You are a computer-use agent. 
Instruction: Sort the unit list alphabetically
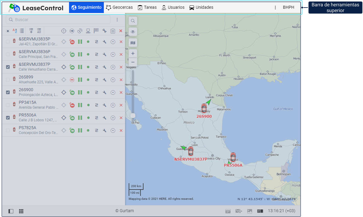click(15, 31)
